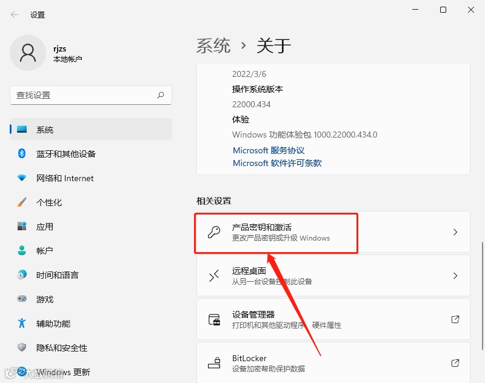Select the date 2022/3/6
485x383 pixels.
[x=249, y=74]
